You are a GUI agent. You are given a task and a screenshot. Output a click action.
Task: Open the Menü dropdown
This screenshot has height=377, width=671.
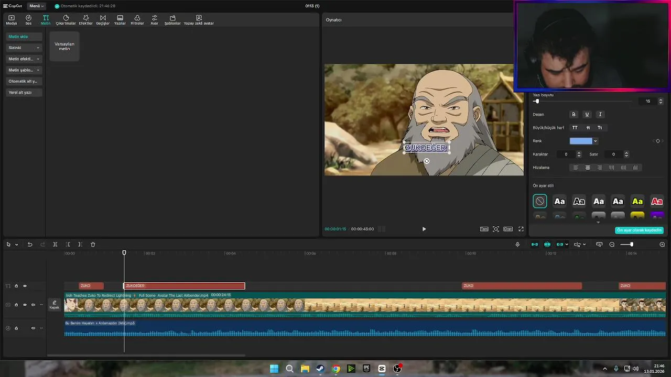pyautogui.click(x=37, y=6)
